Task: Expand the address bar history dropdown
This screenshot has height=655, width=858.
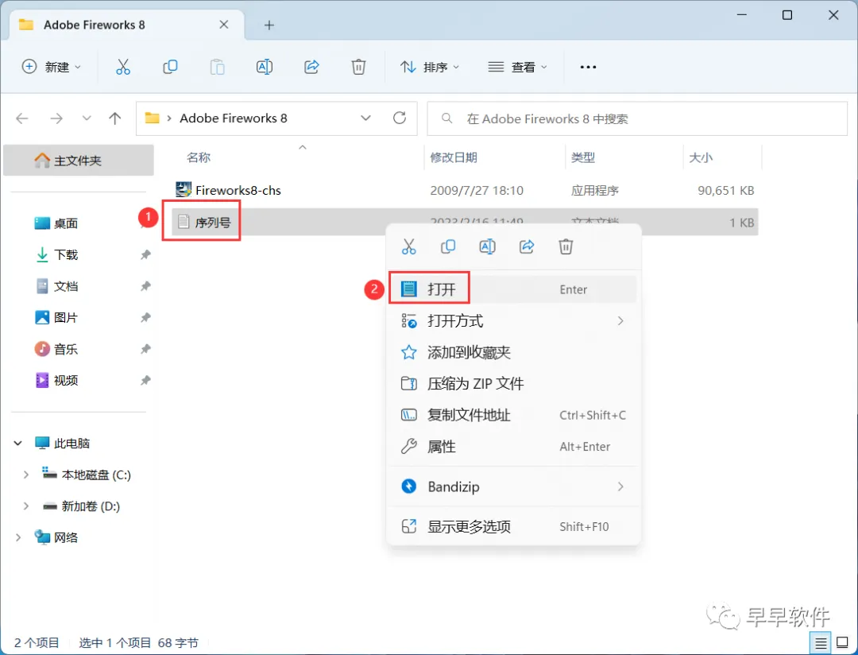Action: coord(366,118)
